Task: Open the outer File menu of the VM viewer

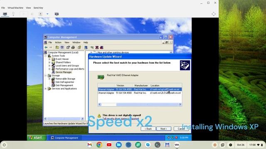Action: [3, 8]
